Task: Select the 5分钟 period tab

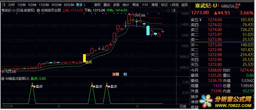Action: point(32,5)
